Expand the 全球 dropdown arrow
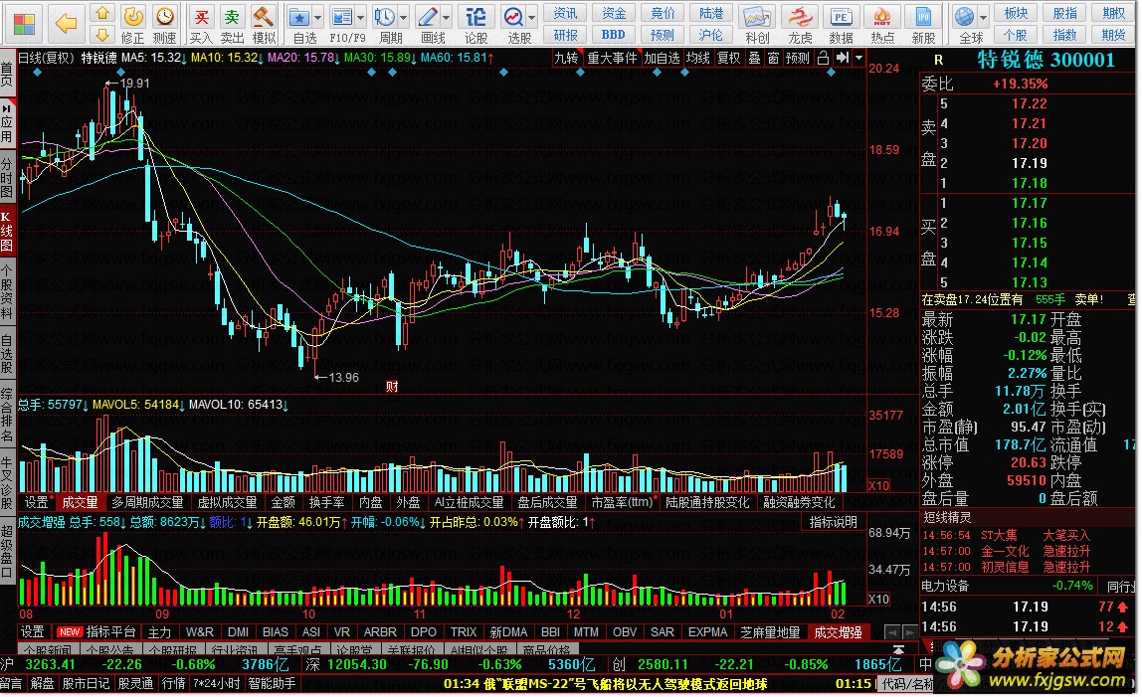 tap(983, 17)
